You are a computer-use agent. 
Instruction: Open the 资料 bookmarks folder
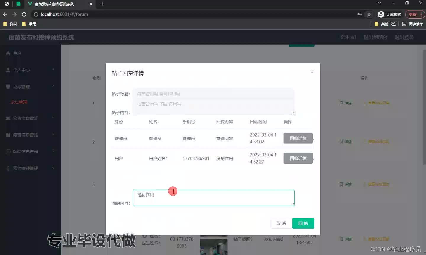pos(10,24)
